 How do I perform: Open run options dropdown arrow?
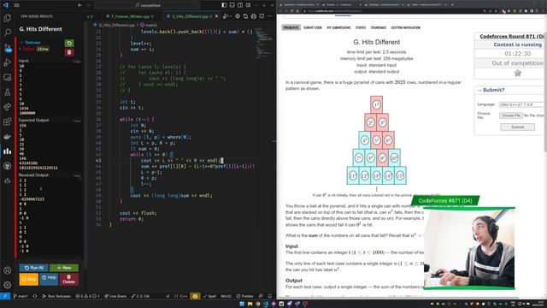coord(231,16)
